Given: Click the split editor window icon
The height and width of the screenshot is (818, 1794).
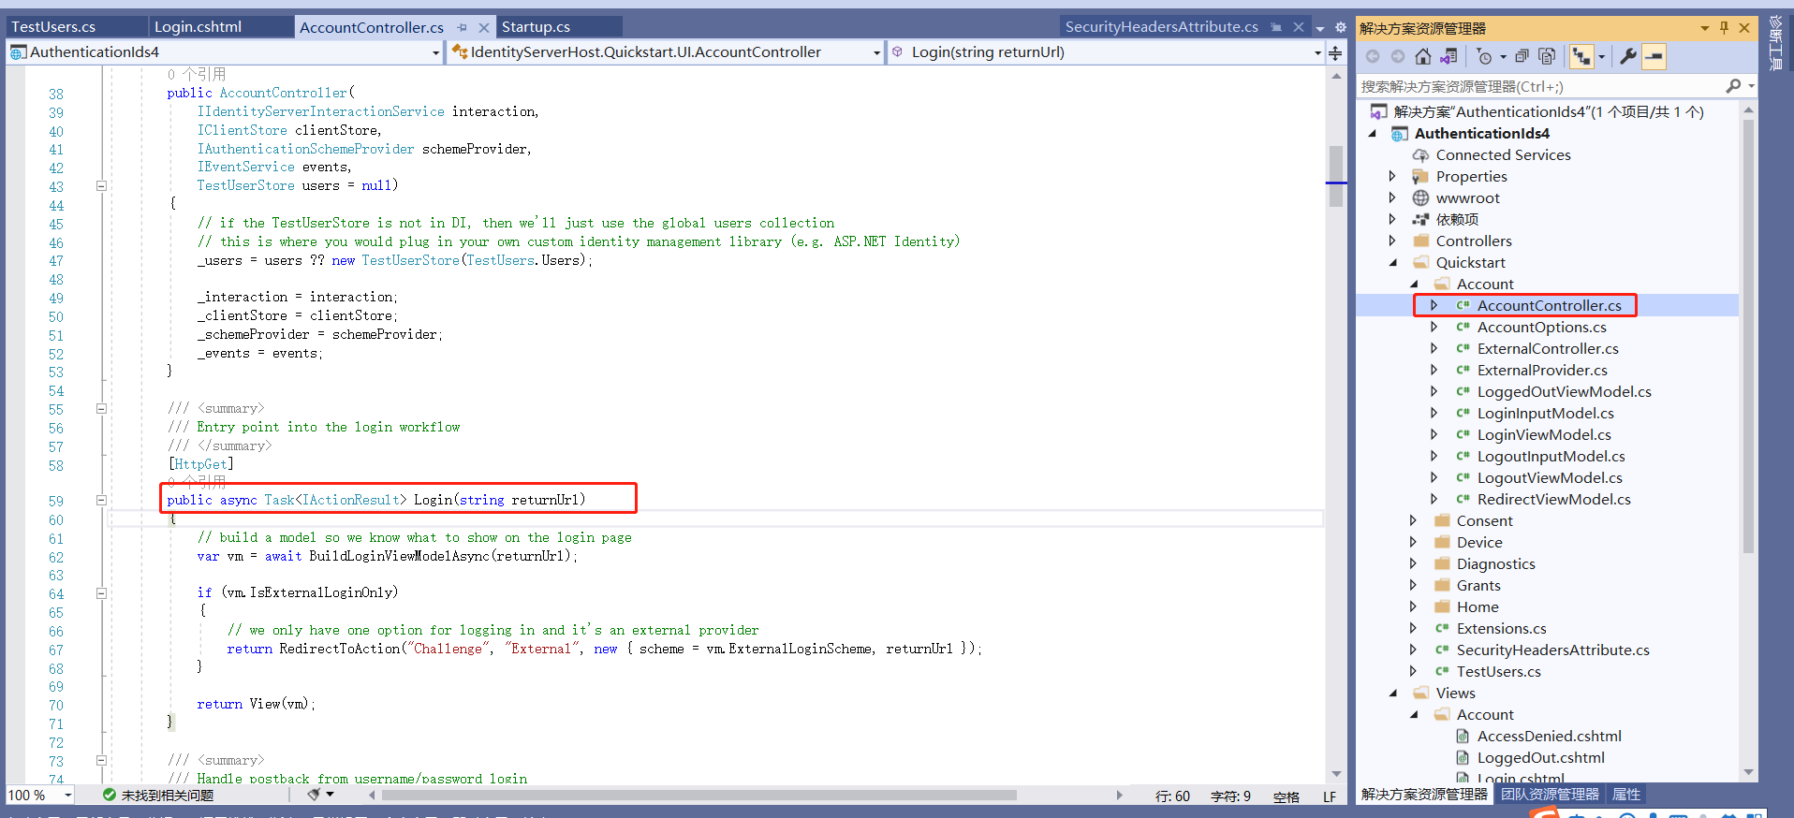Looking at the screenshot, I should point(1335,52).
